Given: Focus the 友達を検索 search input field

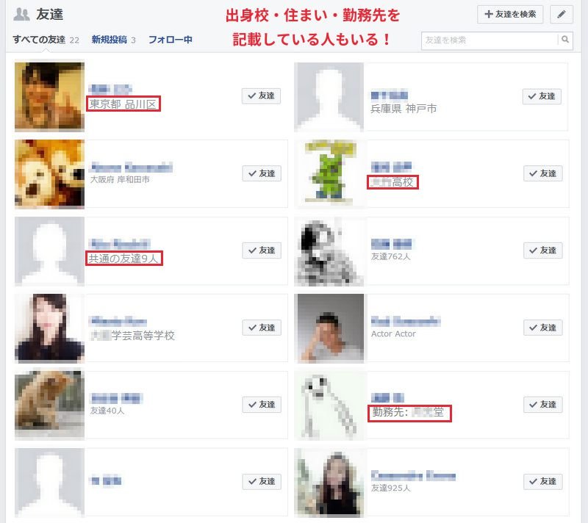Looking at the screenshot, I should (x=490, y=40).
